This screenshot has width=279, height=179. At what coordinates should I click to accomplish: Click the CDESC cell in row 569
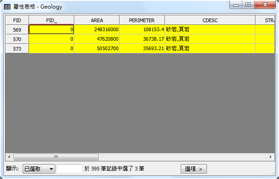point(210,29)
